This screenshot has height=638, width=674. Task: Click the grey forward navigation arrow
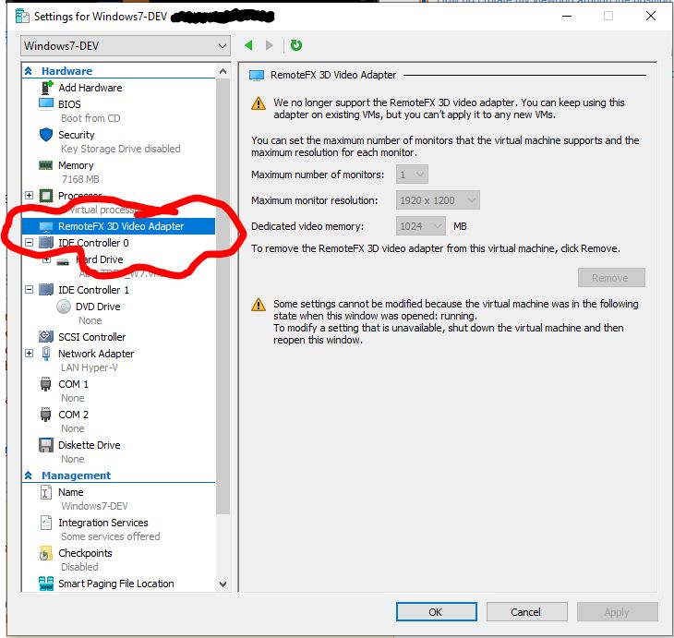[270, 45]
